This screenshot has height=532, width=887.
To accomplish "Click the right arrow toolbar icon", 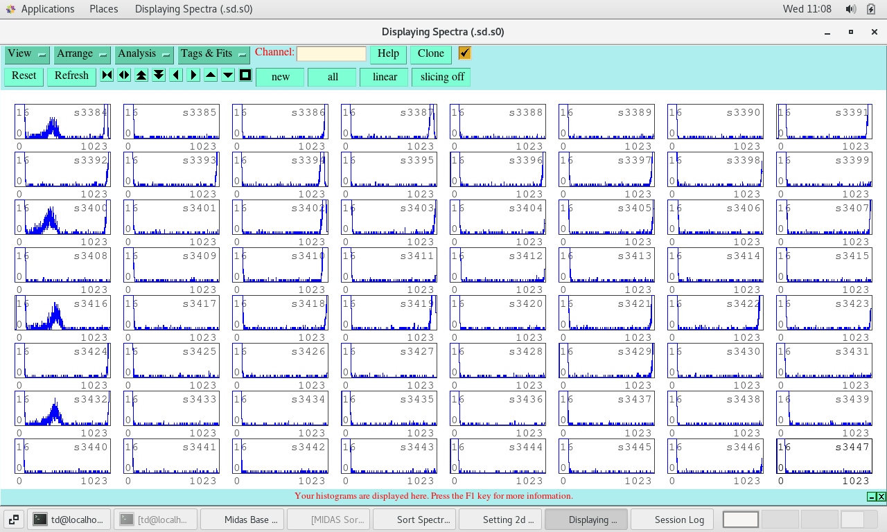I will [193, 76].
